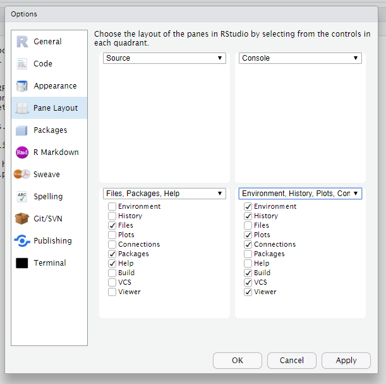
Task: Uncheck Packages in Files, Packages, Help quadrant
Action: tap(112, 254)
